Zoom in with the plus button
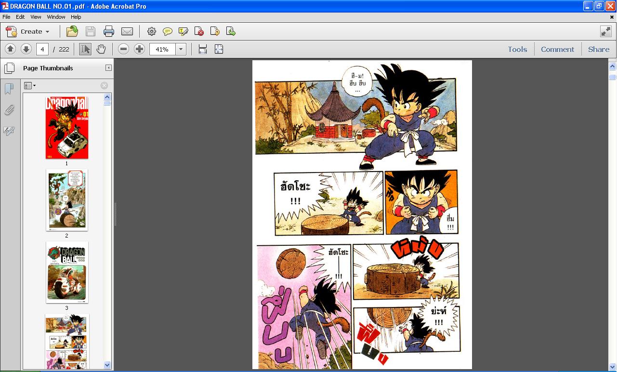617x372 pixels. tap(139, 49)
